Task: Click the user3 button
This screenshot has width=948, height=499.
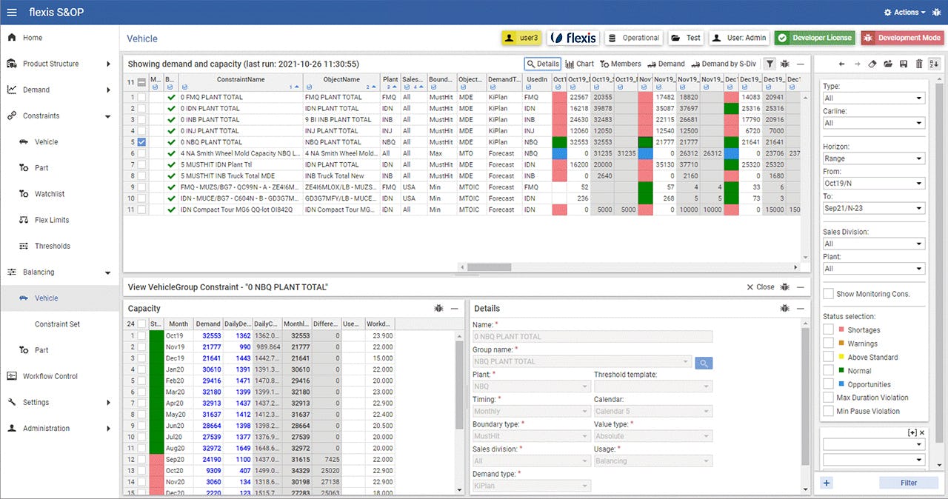Action: coord(522,38)
